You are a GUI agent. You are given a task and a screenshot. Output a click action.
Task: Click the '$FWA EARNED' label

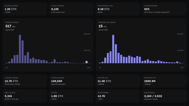click(x=103, y=93)
